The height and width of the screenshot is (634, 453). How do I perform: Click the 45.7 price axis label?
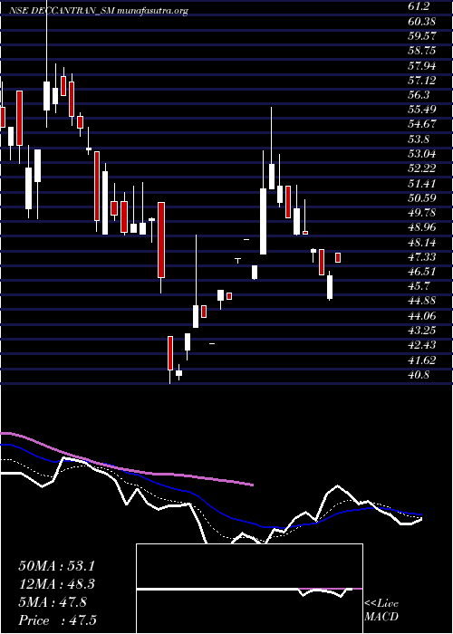[419, 286]
